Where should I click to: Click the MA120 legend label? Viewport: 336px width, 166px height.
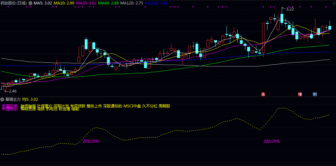tap(131, 3)
